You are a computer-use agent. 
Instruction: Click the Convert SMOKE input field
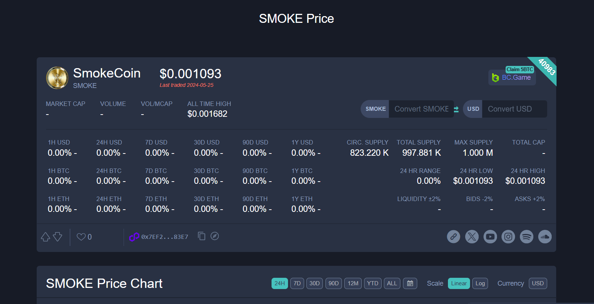421,109
